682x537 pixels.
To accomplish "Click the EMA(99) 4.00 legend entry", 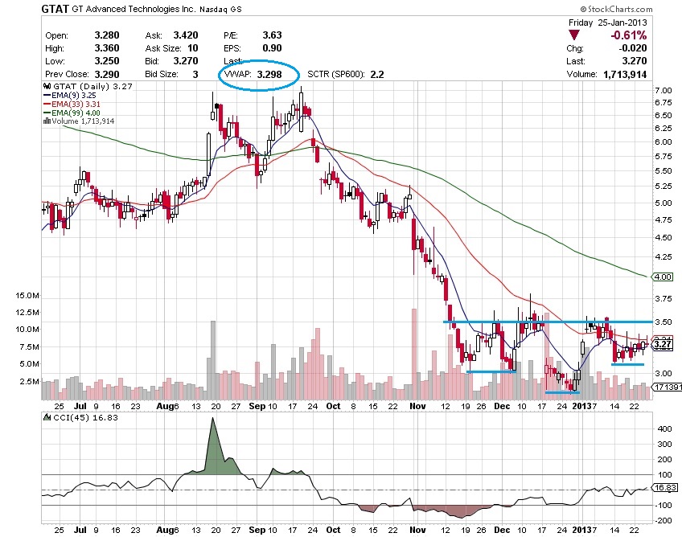I will tap(76, 113).
